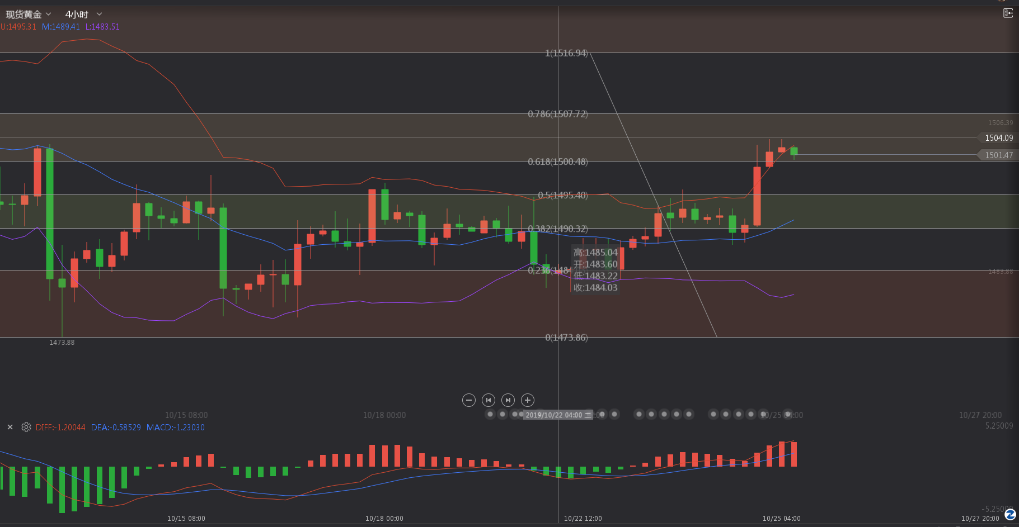The width and height of the screenshot is (1019, 527).
Task: Click the Fibonacci 0.618(1500.48) level label
Action: pyautogui.click(x=558, y=162)
